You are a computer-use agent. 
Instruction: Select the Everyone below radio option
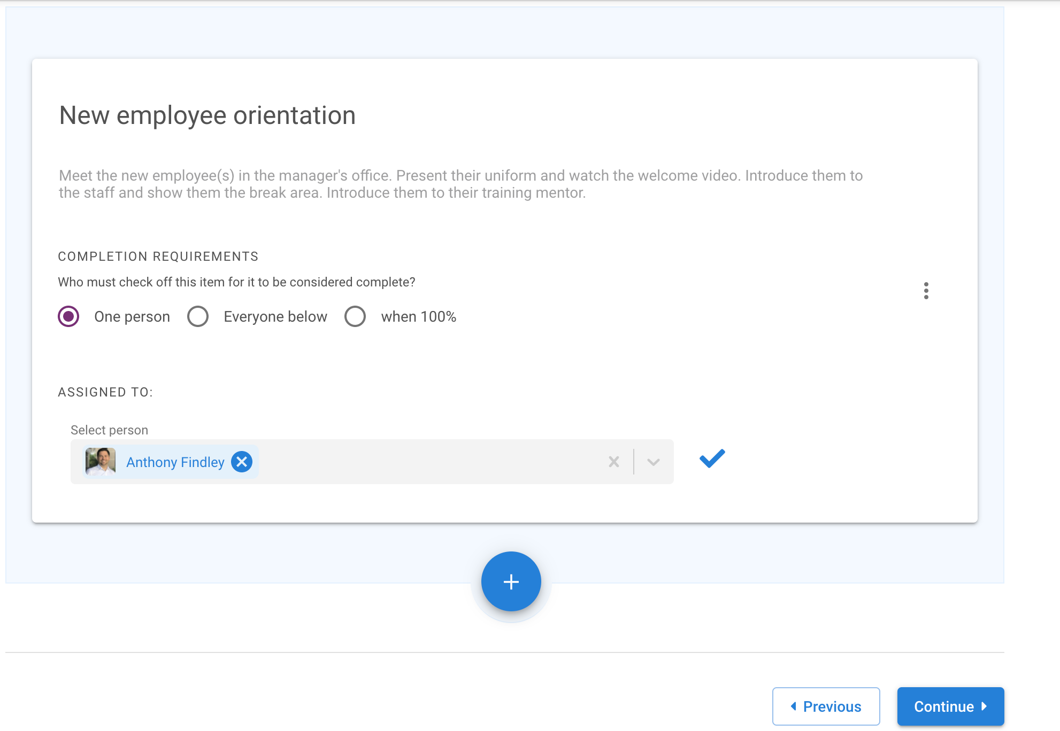coord(198,316)
